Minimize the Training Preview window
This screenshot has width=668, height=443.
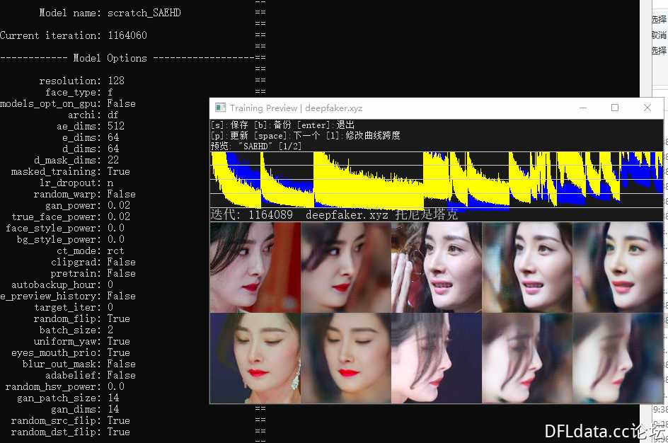(583, 108)
